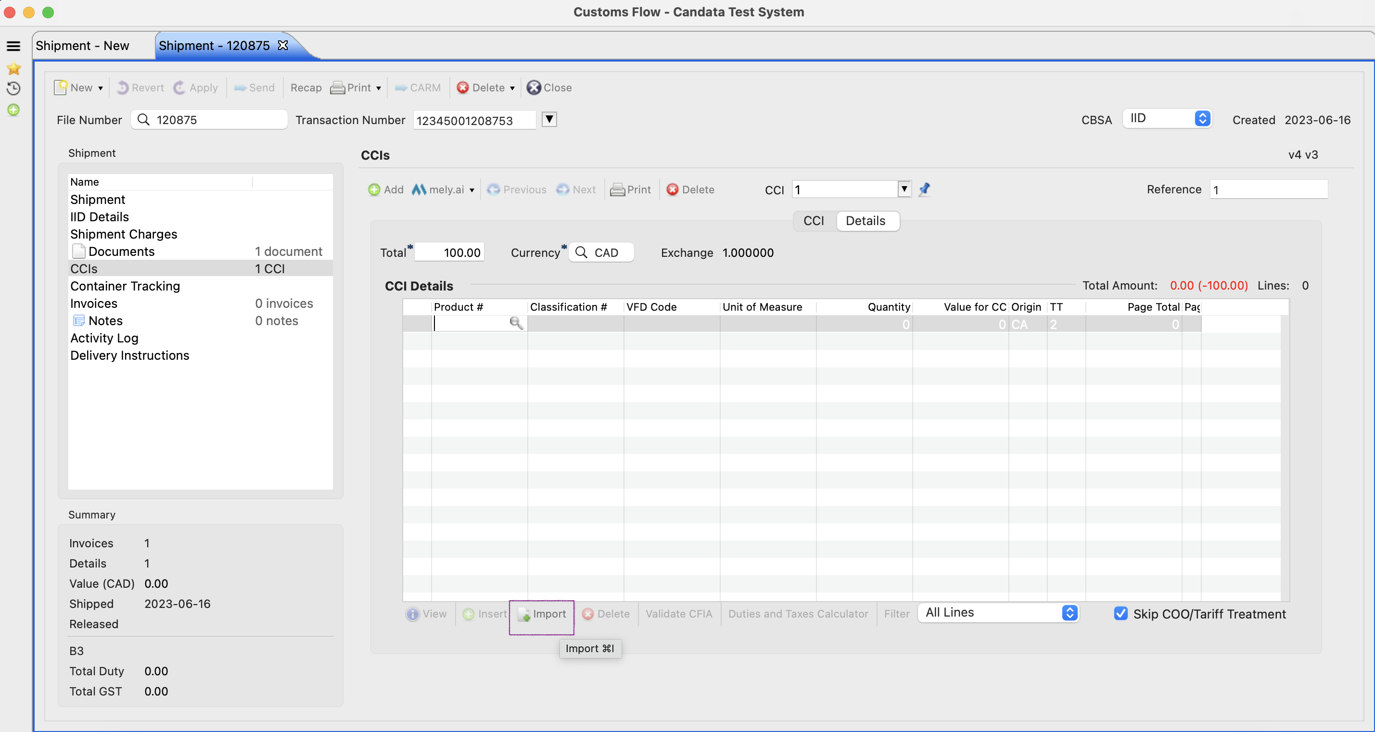Open the All Lines filter dropdown
The image size is (1375, 732).
coord(998,613)
